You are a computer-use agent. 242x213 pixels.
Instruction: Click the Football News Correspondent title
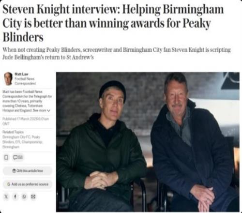pos(25,81)
